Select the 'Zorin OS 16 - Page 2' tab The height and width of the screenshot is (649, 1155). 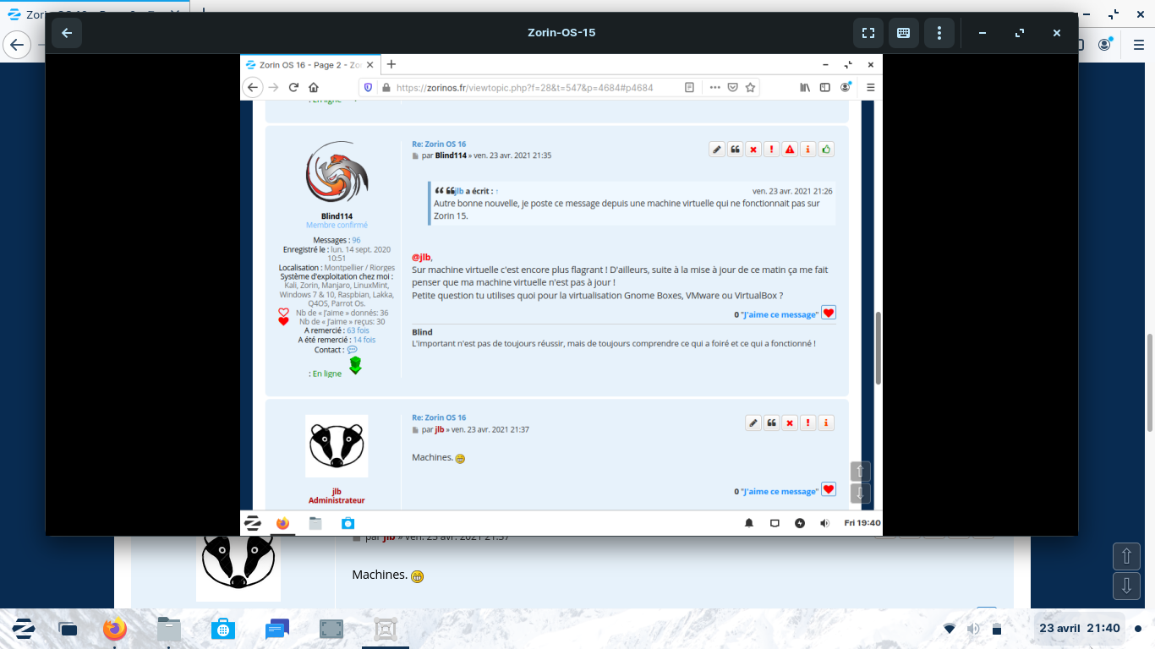(309, 65)
